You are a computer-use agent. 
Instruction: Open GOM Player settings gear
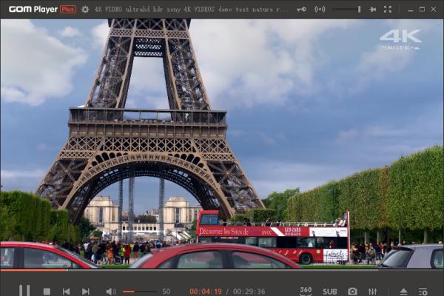click(85, 10)
